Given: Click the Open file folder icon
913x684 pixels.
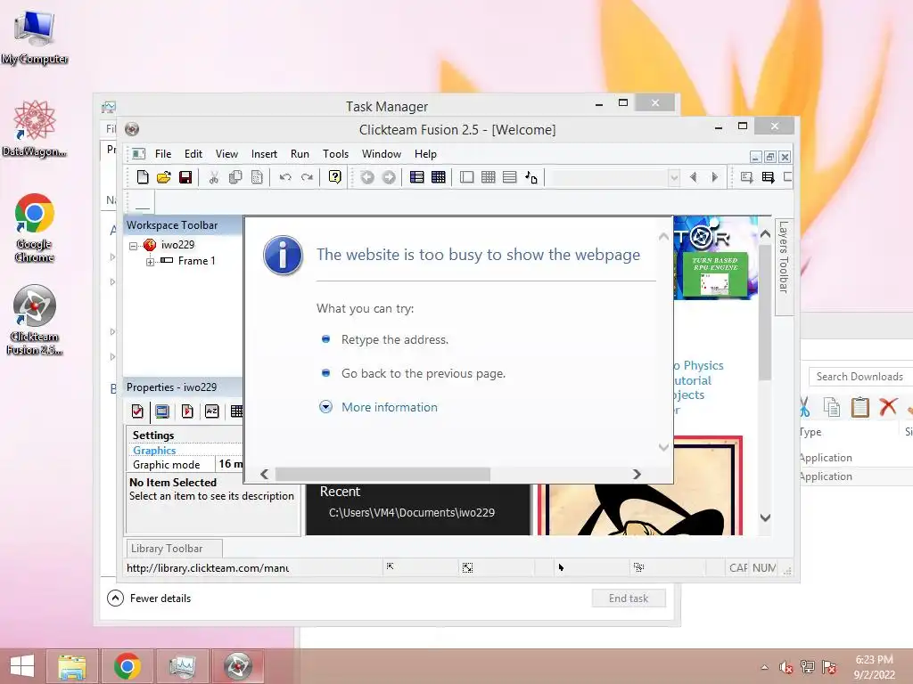Looking at the screenshot, I should [x=164, y=177].
